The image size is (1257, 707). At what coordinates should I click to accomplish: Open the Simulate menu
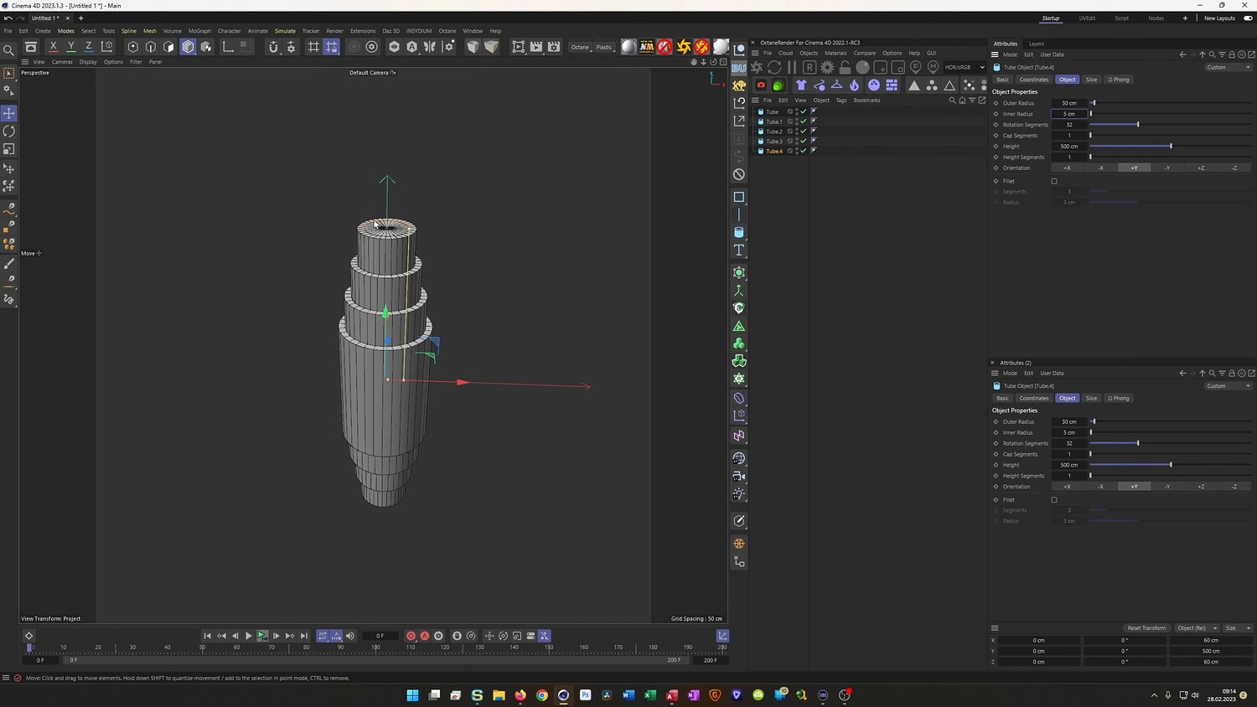tap(285, 31)
